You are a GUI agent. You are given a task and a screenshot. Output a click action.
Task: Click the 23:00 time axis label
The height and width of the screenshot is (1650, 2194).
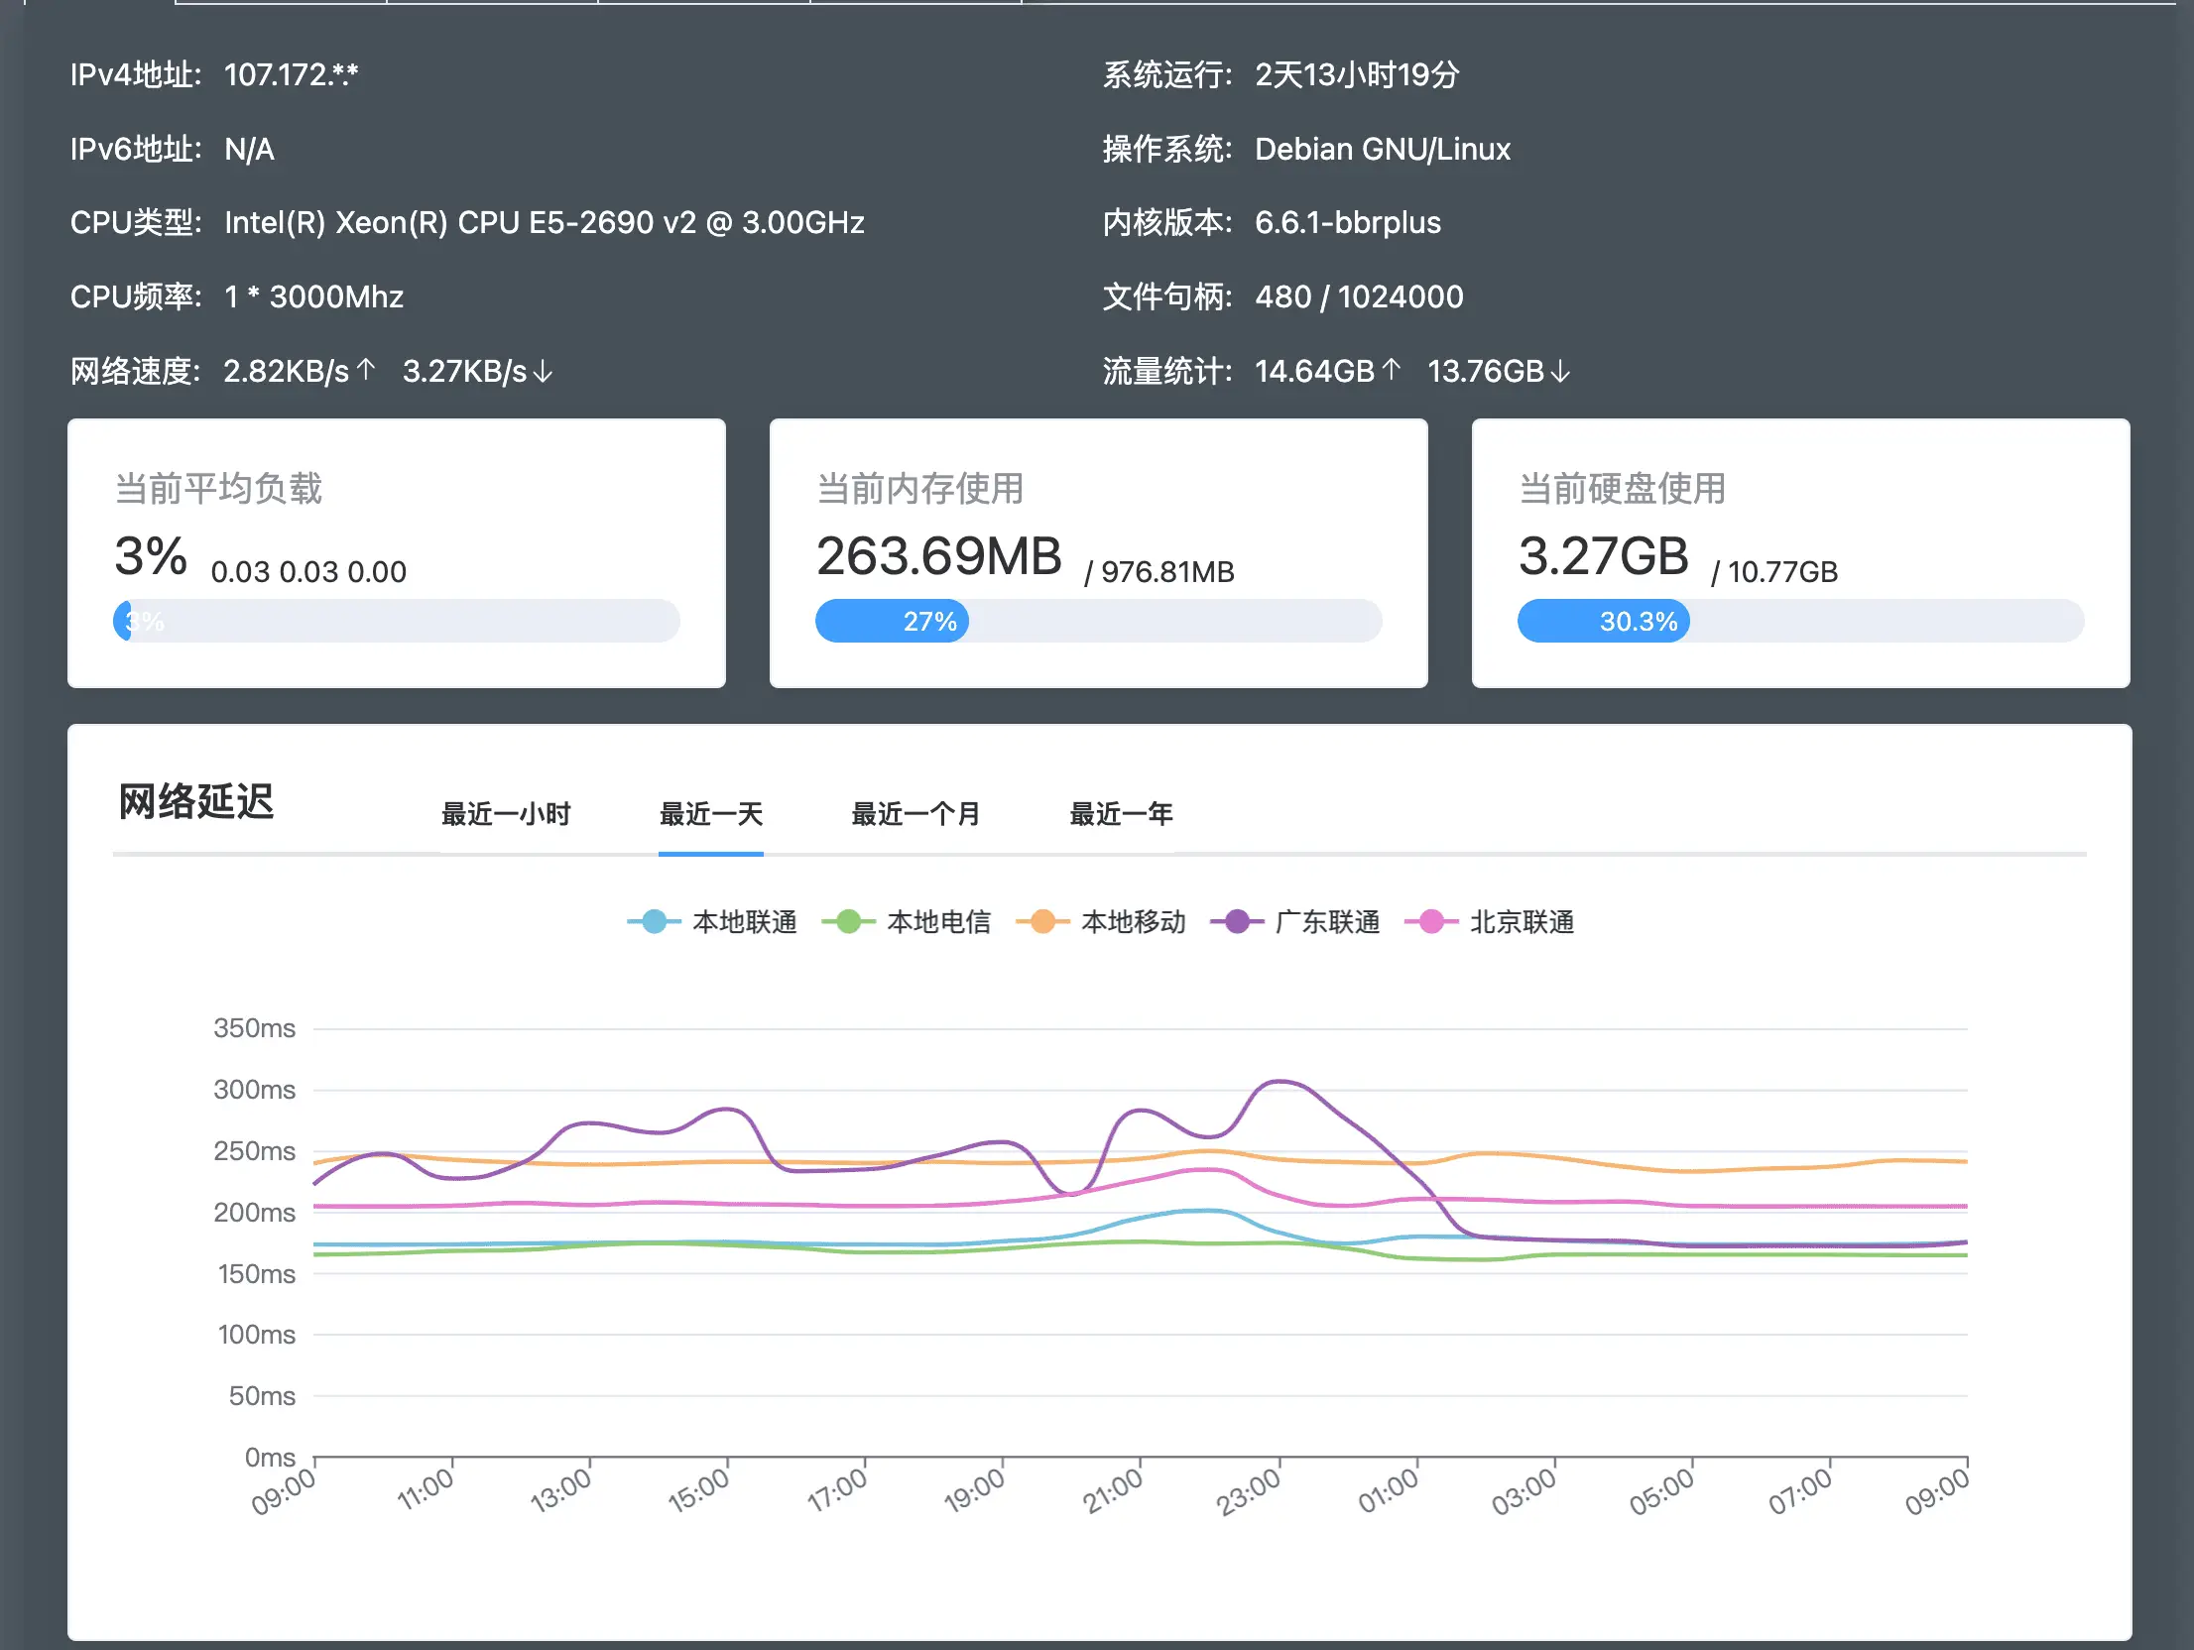pos(1249,1492)
